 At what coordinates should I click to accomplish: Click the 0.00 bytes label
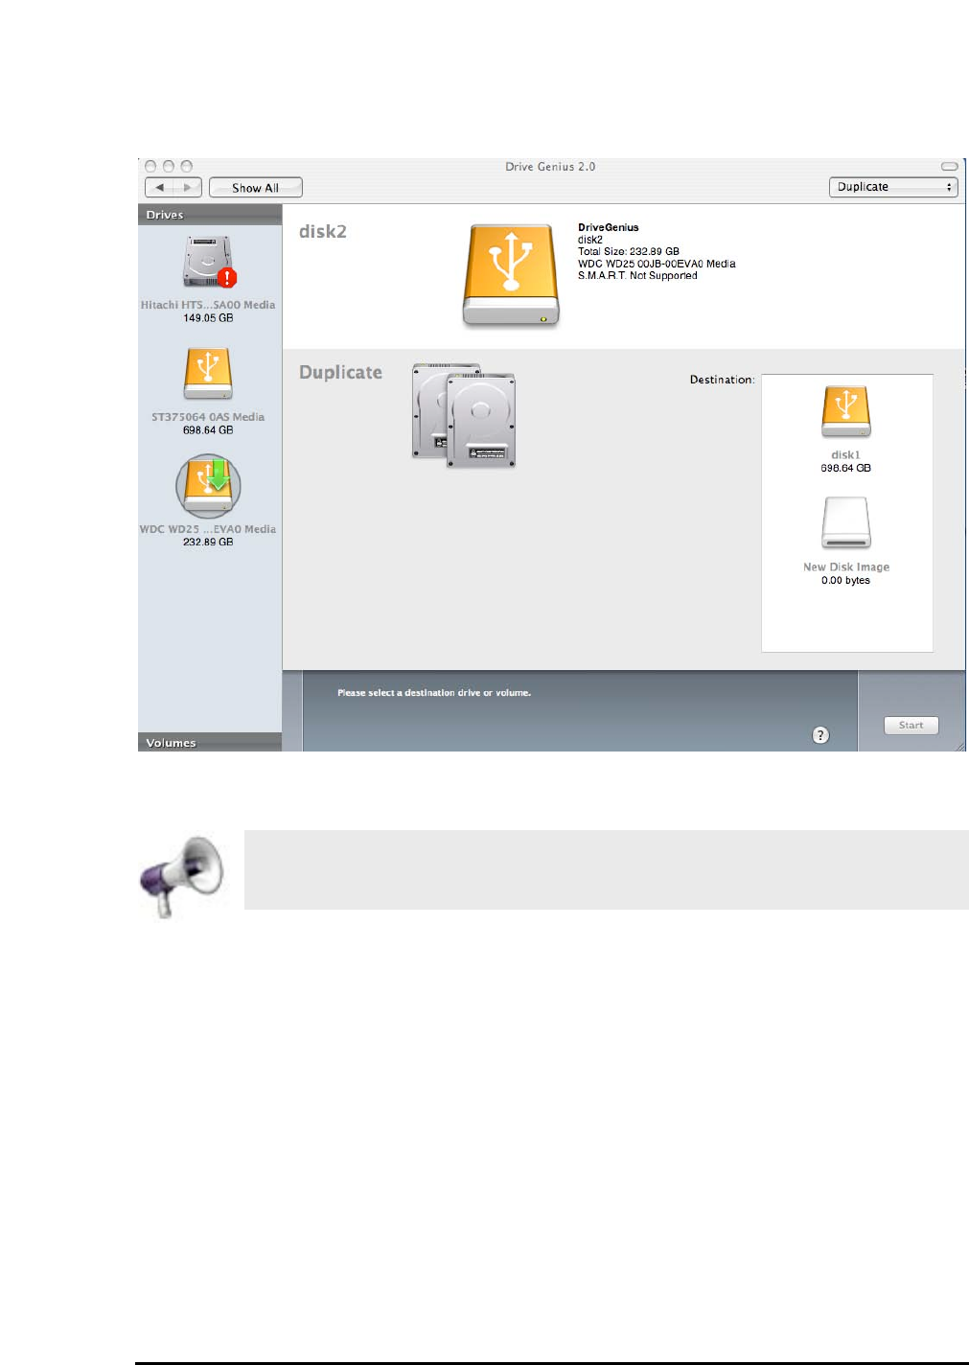point(845,581)
